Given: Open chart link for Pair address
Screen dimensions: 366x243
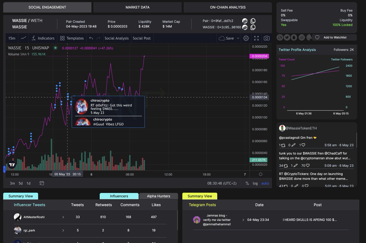Looking at the screenshot, I should [245, 21].
